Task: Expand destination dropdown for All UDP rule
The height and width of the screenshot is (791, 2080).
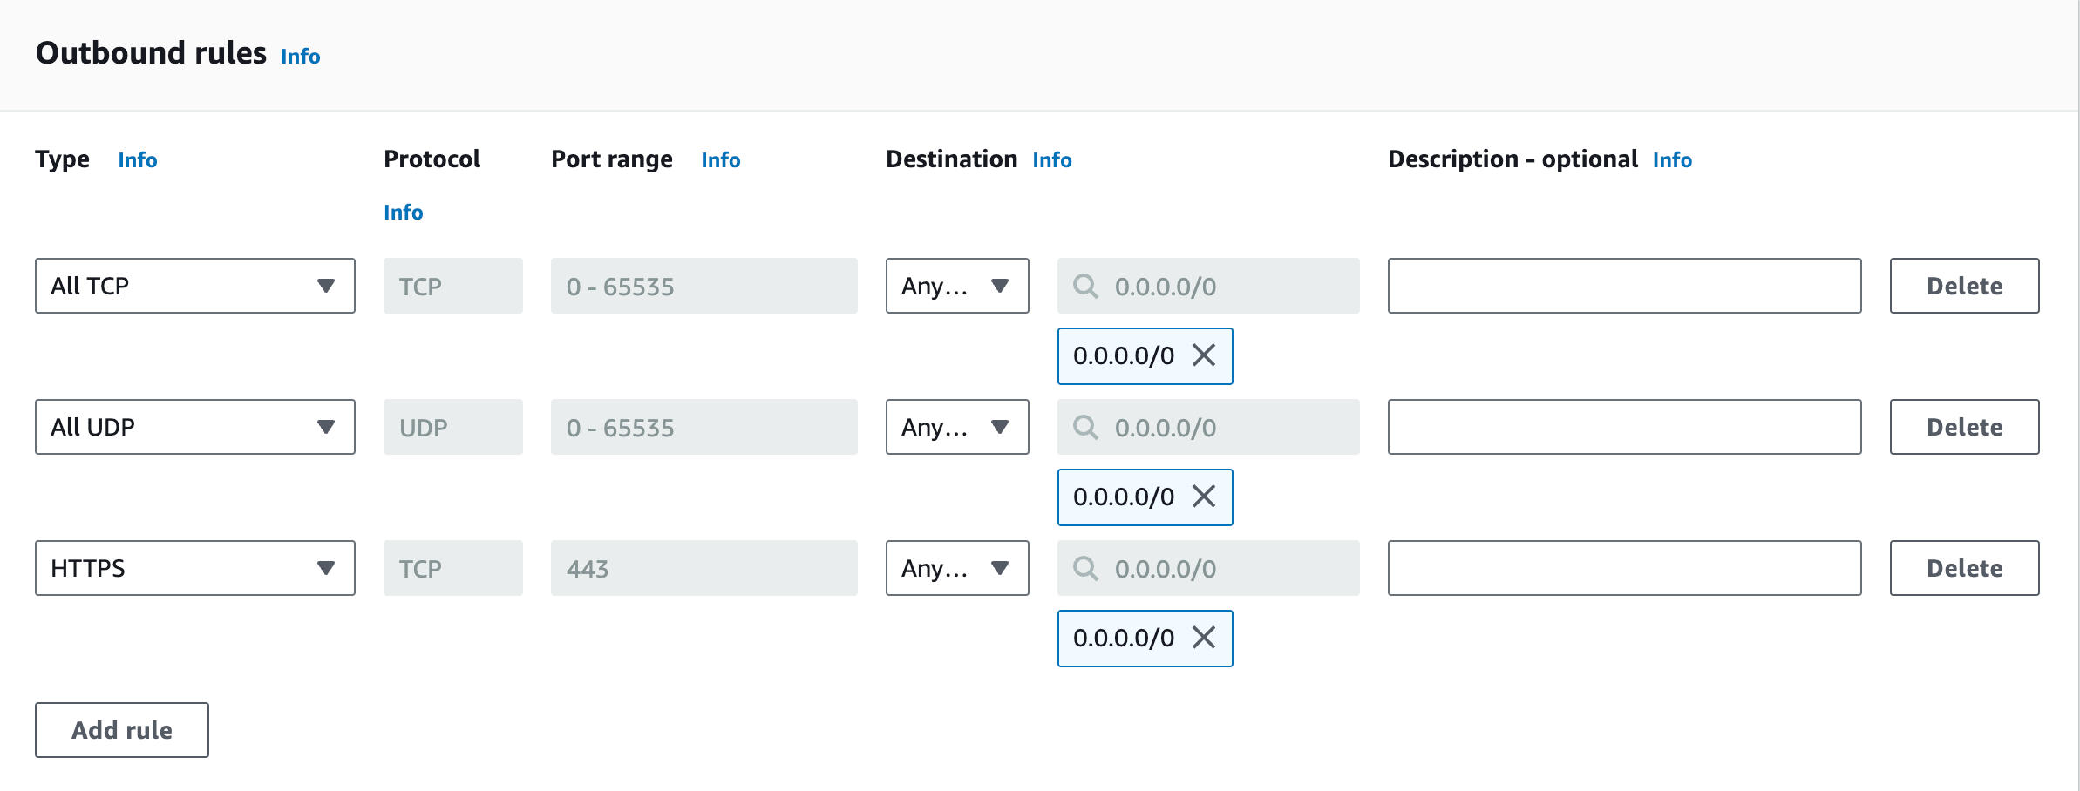Action: (x=957, y=427)
